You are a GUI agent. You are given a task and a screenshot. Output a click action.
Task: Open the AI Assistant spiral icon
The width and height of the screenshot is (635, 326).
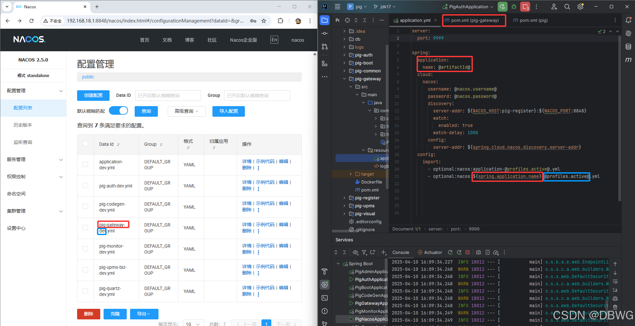(x=628, y=33)
